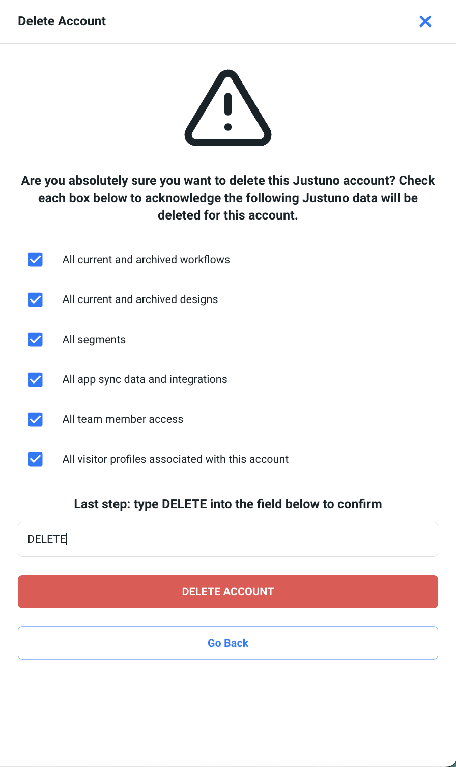Focus the DELETE confirmation text field
Viewport: 456px width, 767px height.
click(x=228, y=539)
